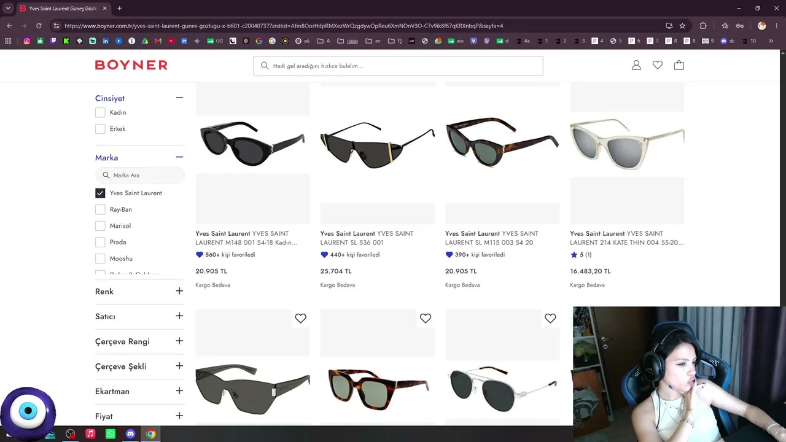Open Discord from the taskbar
The width and height of the screenshot is (786, 442).
tap(130, 434)
